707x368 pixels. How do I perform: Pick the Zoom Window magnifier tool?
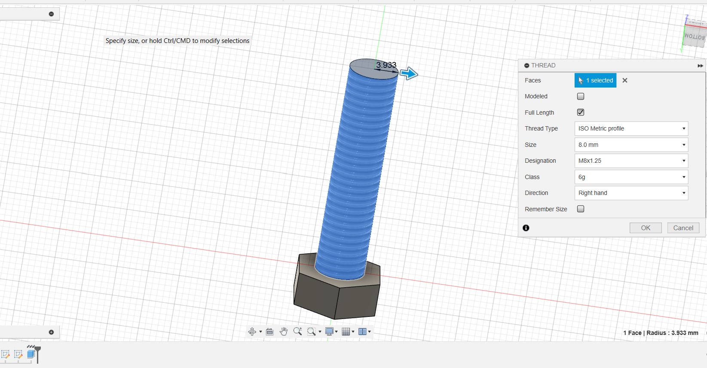click(312, 332)
